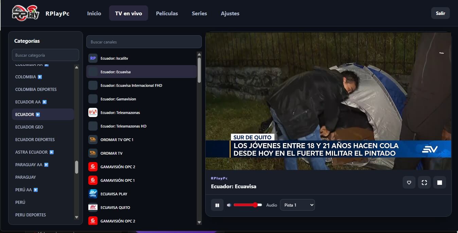458x233 pixels.
Task: Switch to the Series tab
Action: tap(199, 13)
